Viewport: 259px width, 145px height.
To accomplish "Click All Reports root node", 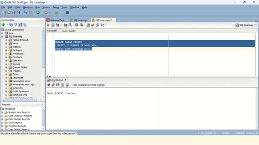I will (10, 109).
